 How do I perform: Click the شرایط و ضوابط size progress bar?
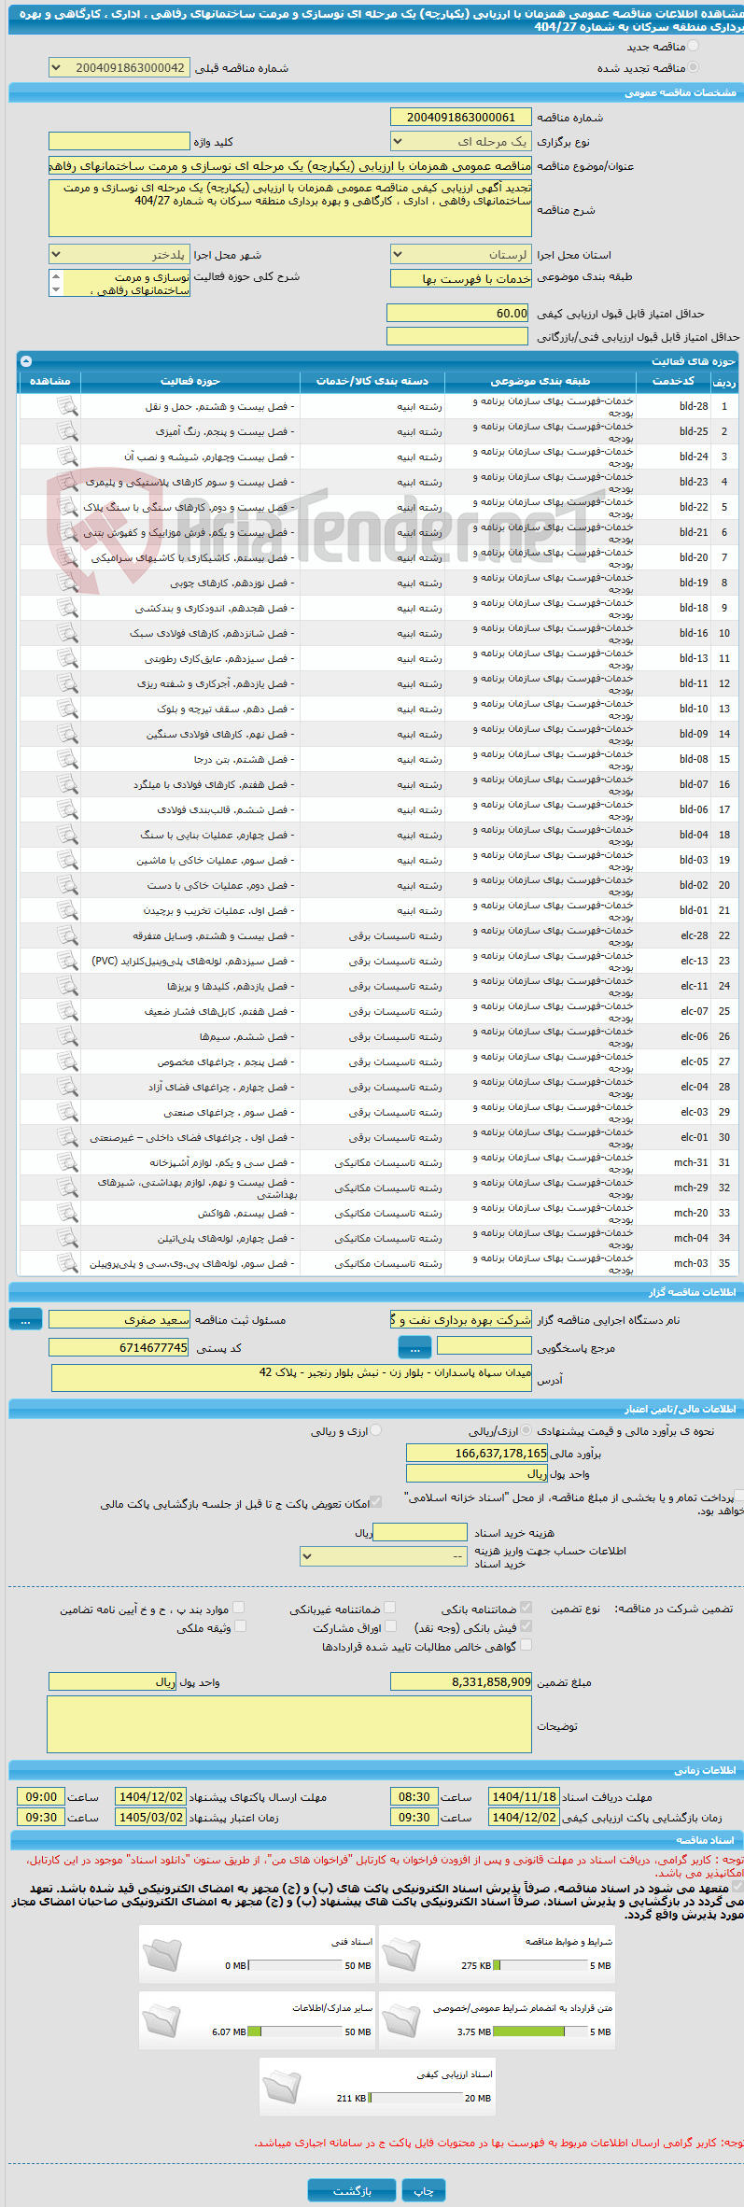tap(540, 1965)
